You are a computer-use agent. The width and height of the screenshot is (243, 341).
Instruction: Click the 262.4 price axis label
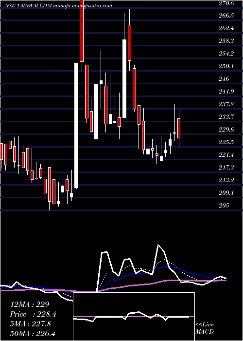tap(226, 28)
